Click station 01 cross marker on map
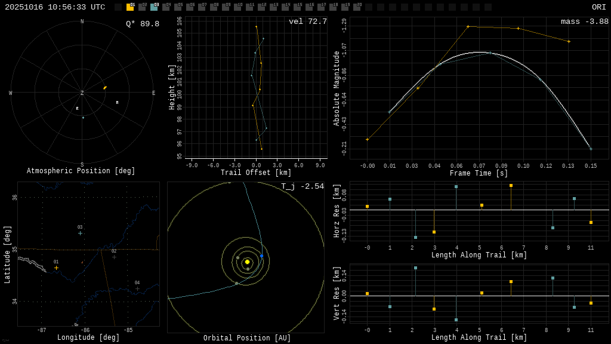The height and width of the screenshot is (344, 611). 57,268
